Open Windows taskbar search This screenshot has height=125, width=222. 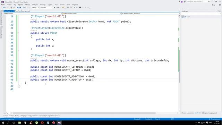tap(8, 123)
